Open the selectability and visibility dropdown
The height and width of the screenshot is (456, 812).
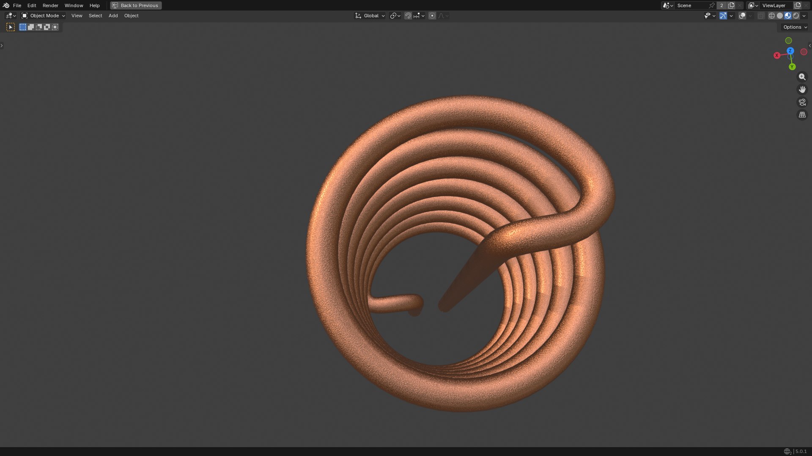click(x=710, y=16)
